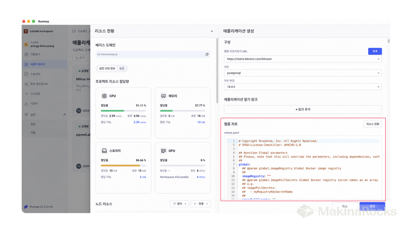412x232 pixels.
Task: Open the Helm repository URL dropdown
Action: coord(303,59)
